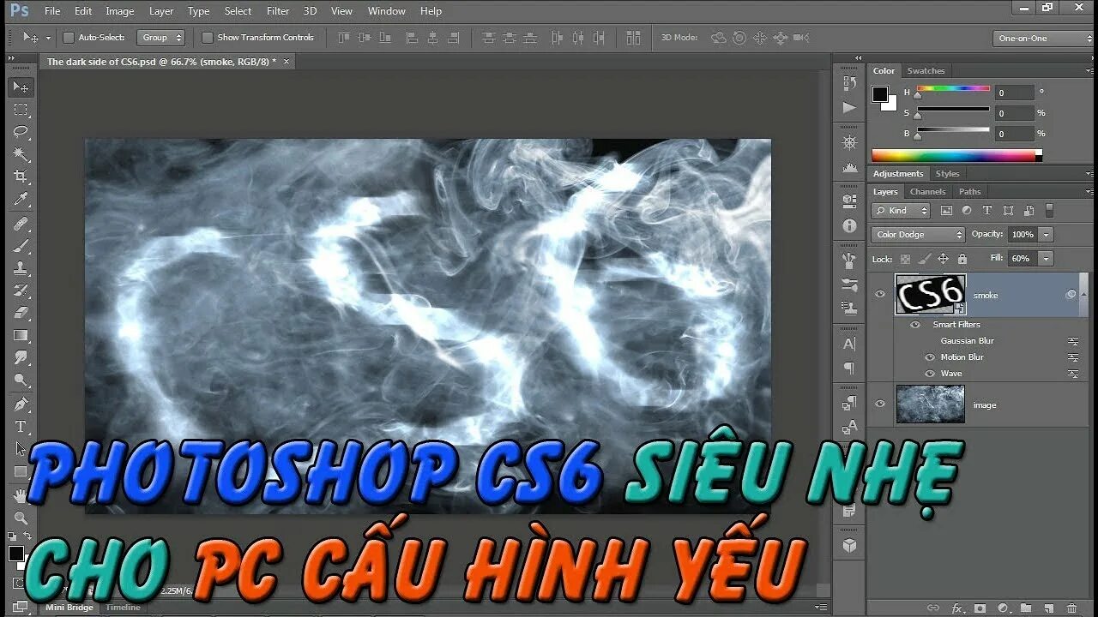Toggle layer filtering on/off switch
The width and height of the screenshot is (1098, 617).
coord(1049,210)
